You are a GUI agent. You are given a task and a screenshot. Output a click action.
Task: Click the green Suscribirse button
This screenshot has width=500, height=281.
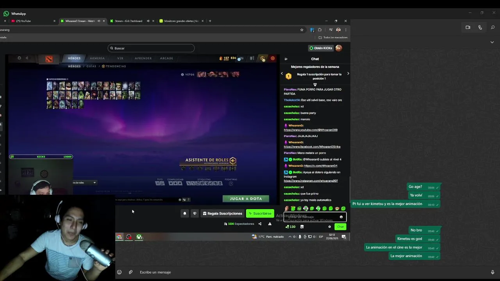260,213
